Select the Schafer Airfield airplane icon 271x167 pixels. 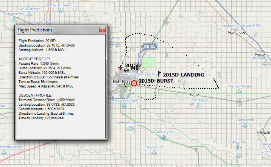click(x=29, y=15)
